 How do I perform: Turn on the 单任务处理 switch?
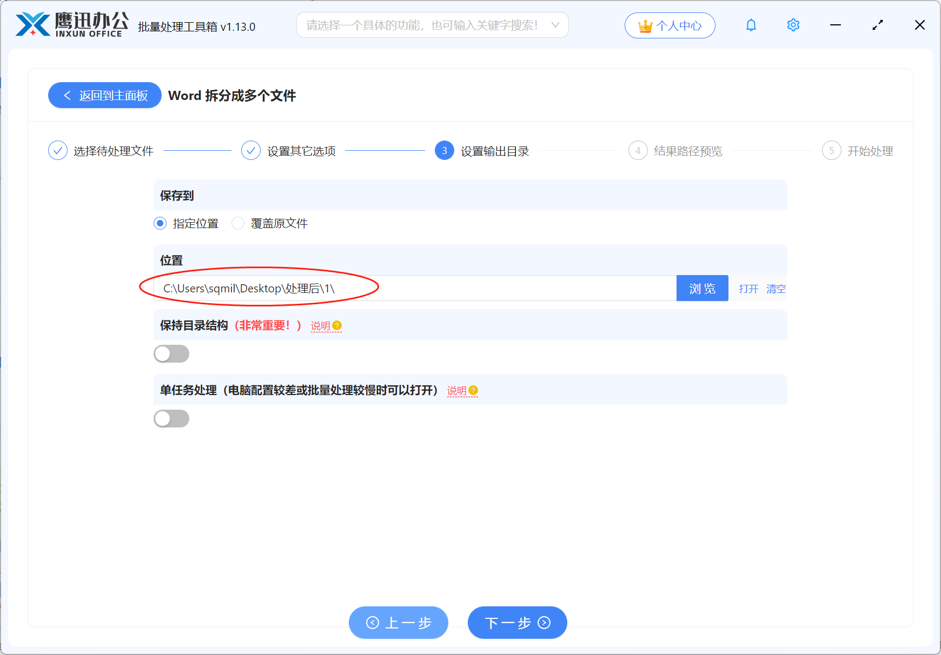[171, 418]
